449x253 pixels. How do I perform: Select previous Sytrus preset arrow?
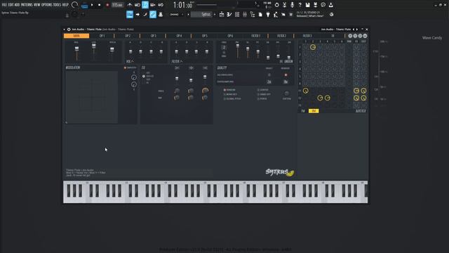coord(354,30)
